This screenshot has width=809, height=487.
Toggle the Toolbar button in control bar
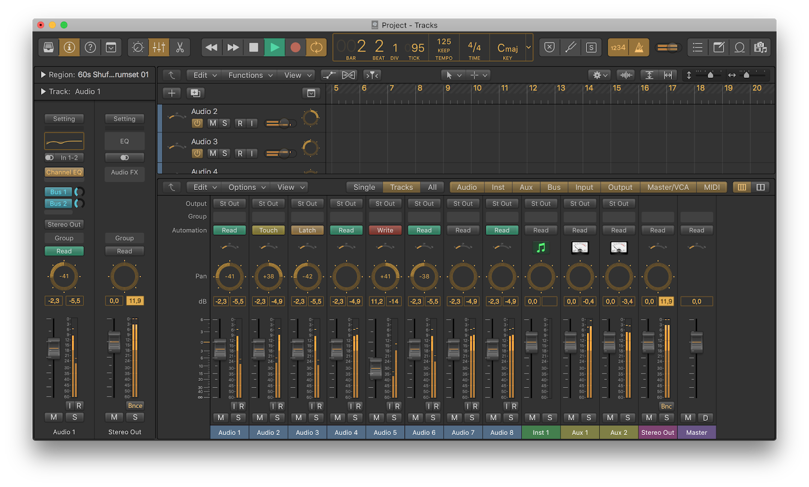111,47
